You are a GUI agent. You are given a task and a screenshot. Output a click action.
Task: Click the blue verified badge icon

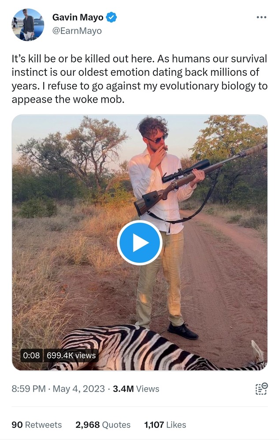click(x=112, y=18)
